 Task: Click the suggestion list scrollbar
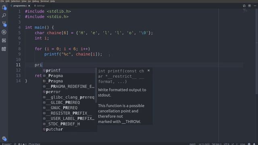pyautogui.click(x=96, y=85)
